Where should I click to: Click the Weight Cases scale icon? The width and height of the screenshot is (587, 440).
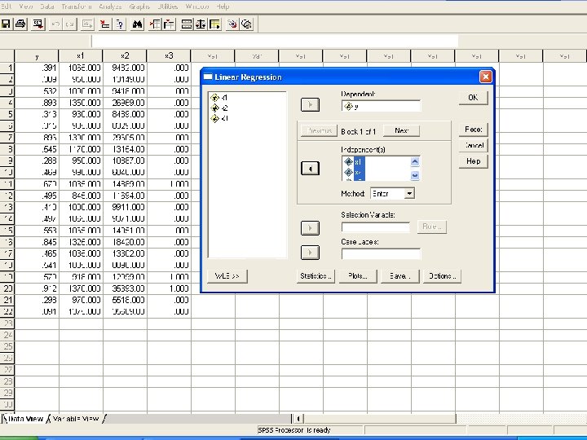click(201, 24)
